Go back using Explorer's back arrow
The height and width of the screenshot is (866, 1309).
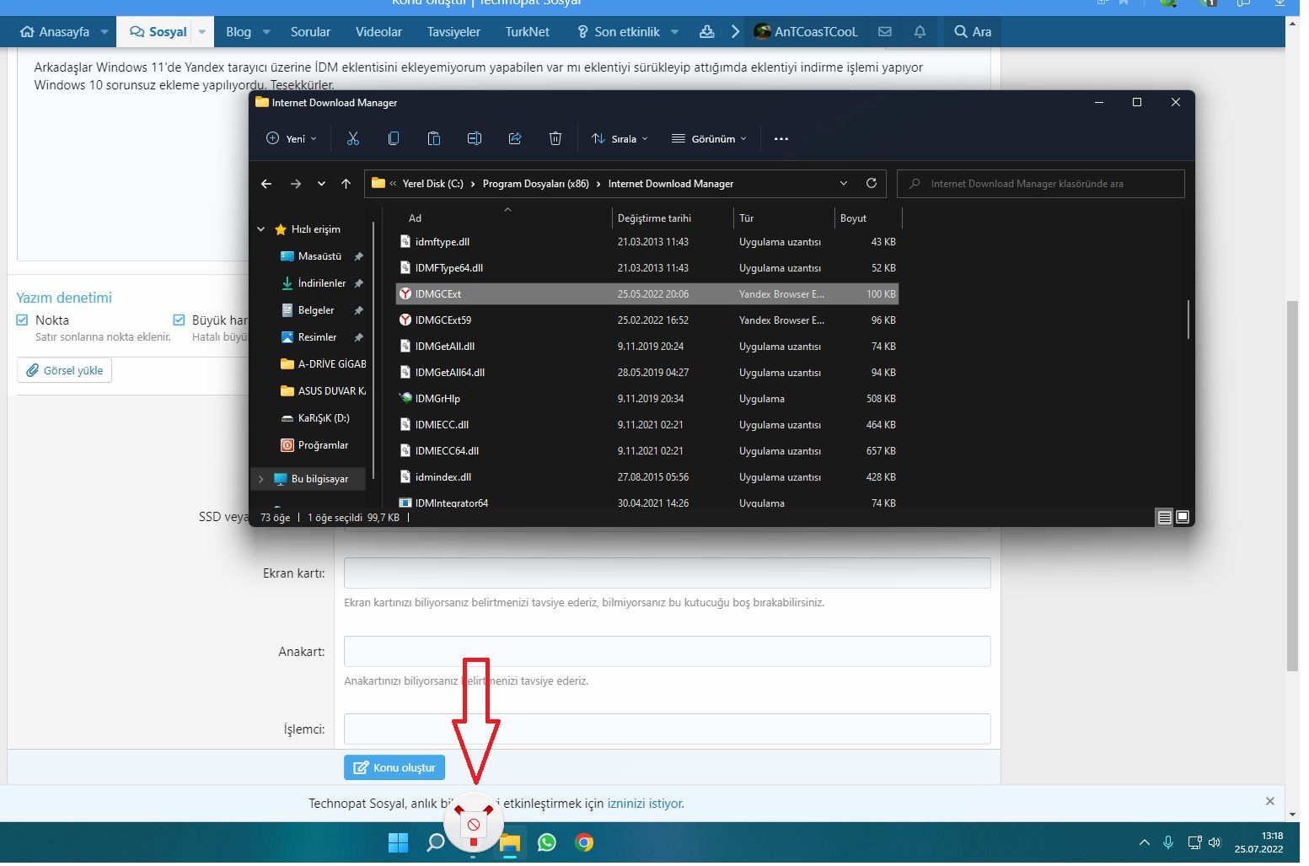[266, 184]
